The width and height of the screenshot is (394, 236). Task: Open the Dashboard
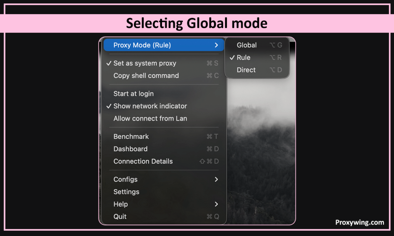pos(130,149)
